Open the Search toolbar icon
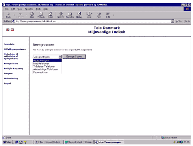The height and width of the screenshot is (146, 193). pos(61,15)
